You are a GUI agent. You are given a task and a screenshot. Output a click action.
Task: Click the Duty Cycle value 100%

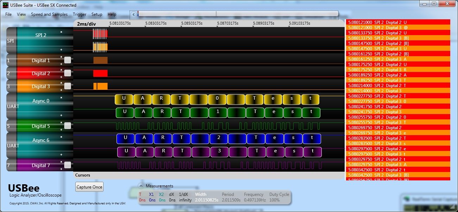click(x=275, y=200)
